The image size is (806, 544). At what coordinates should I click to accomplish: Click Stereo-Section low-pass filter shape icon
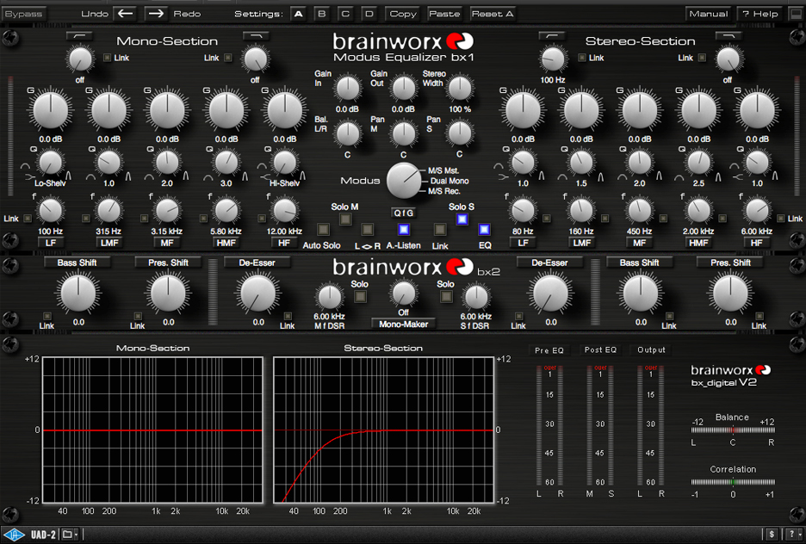coord(728,35)
